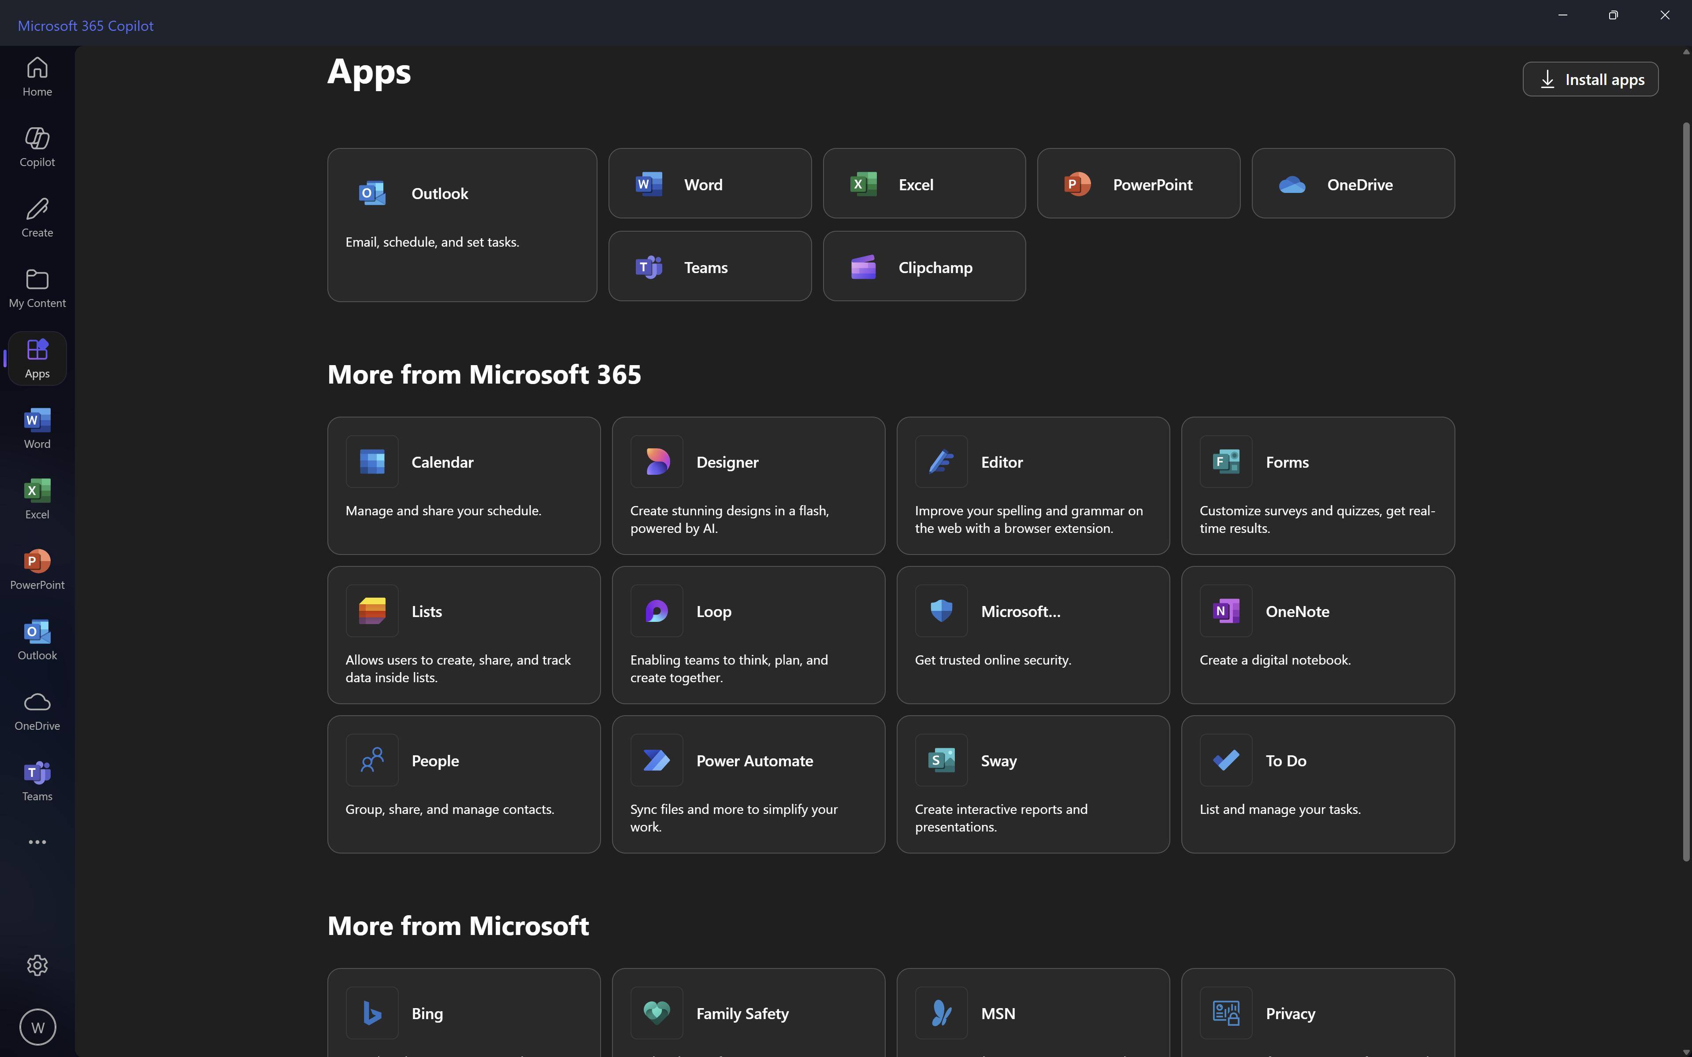Open the Loop app tile icon
1692x1057 pixels.
click(x=656, y=611)
